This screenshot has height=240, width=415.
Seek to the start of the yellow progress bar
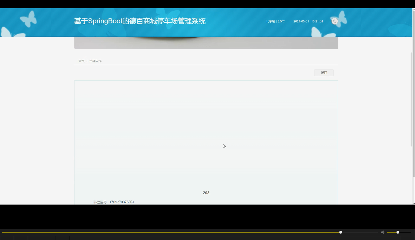pyautogui.click(x=3, y=232)
